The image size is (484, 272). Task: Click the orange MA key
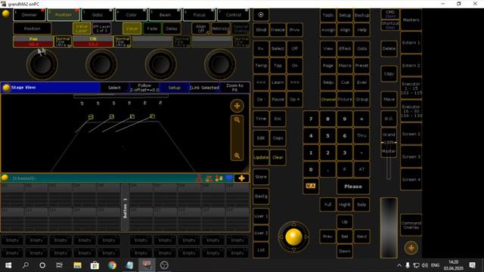(311, 186)
